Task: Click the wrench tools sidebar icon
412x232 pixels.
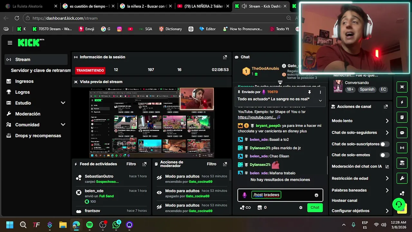Action: [402, 178]
